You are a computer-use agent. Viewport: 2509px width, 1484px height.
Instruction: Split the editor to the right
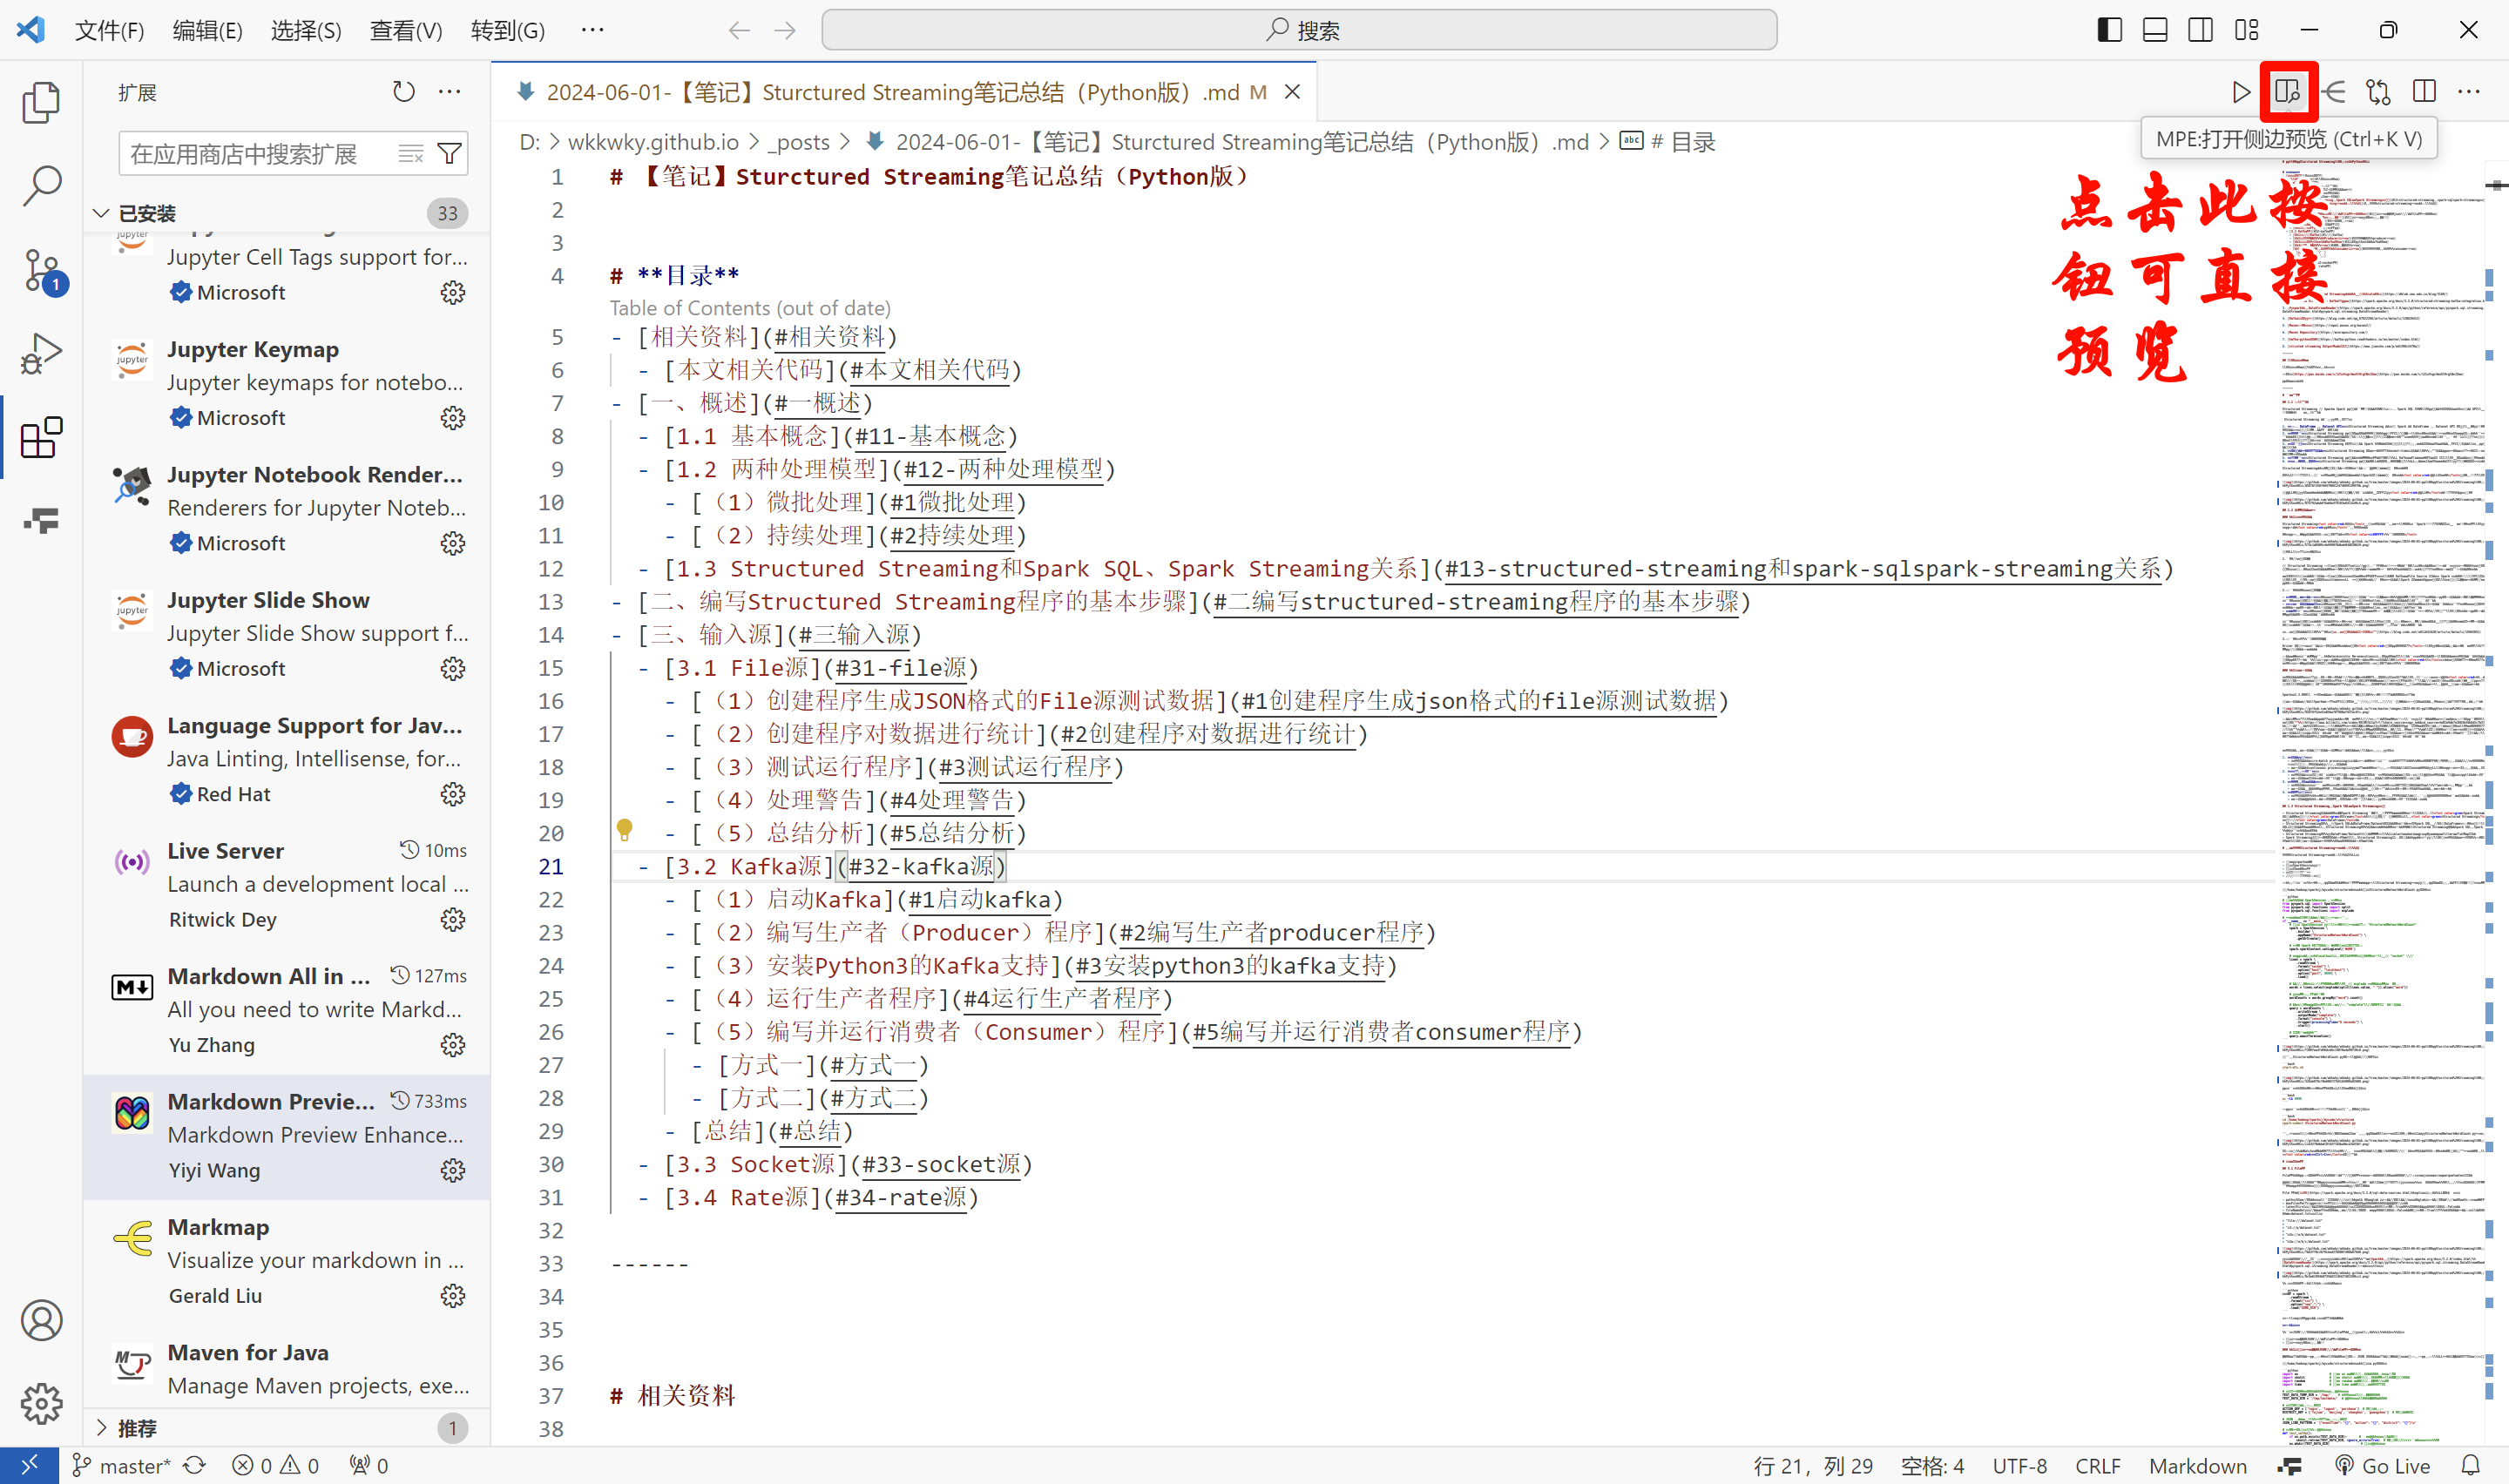tap(2424, 92)
